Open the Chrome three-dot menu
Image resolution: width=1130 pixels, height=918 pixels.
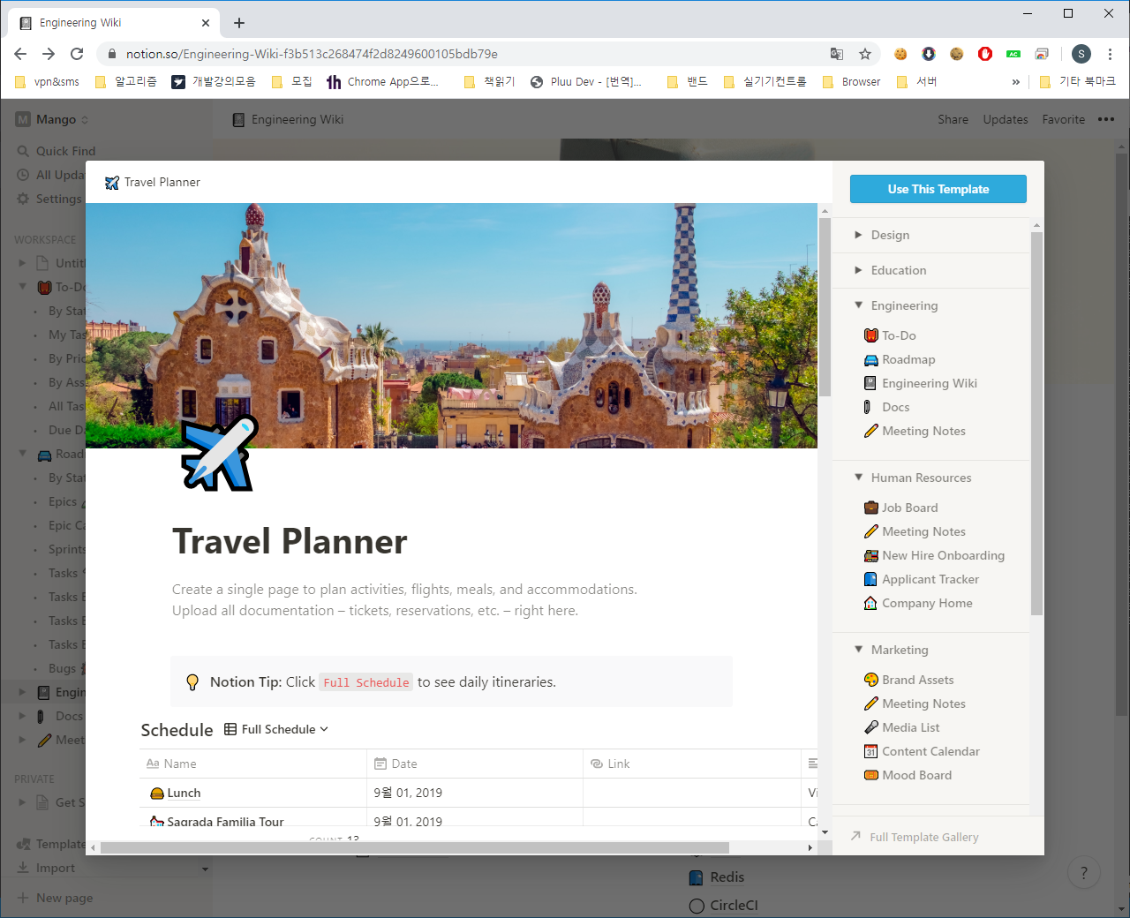click(1110, 54)
